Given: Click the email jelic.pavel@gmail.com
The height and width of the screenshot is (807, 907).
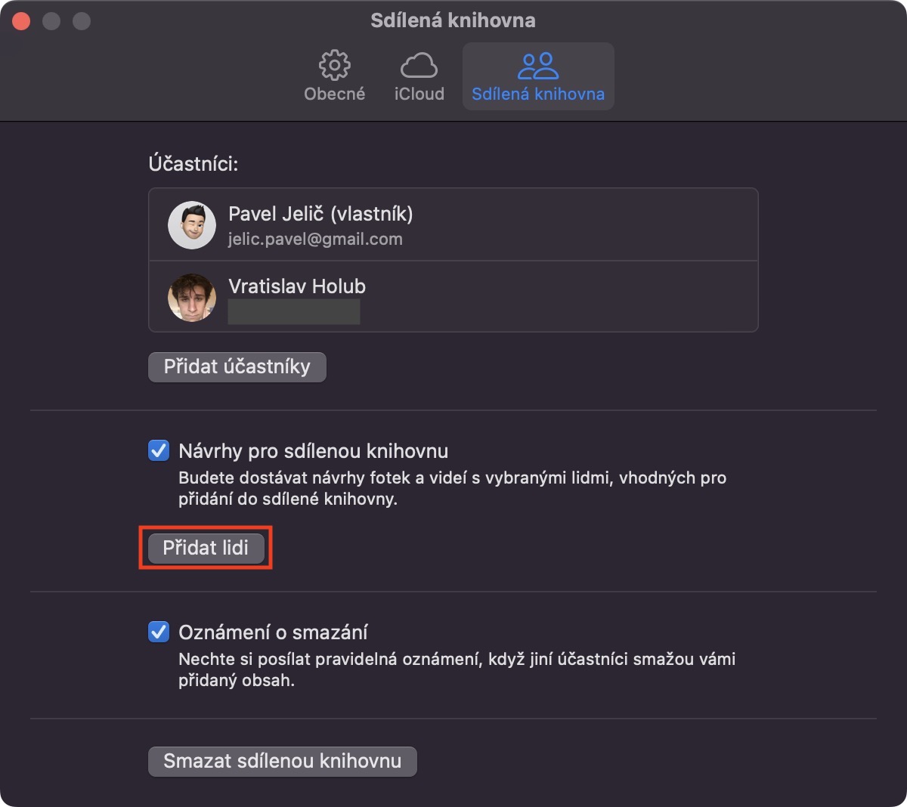Looking at the screenshot, I should [x=315, y=240].
